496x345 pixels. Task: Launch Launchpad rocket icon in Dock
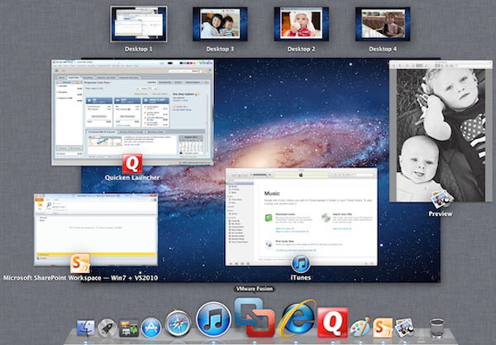point(107,328)
